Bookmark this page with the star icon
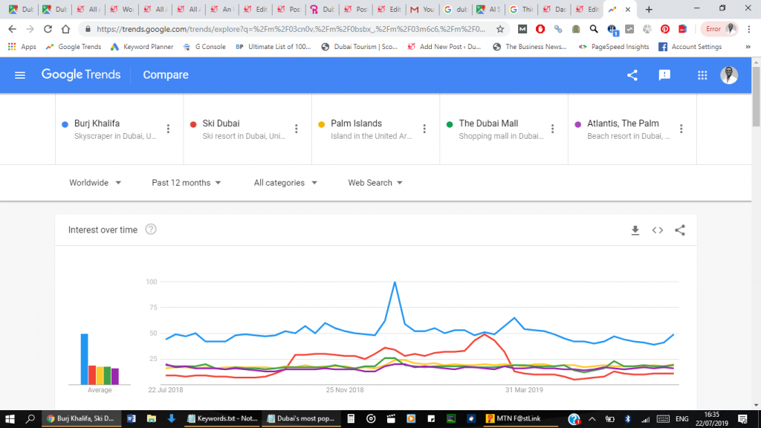The image size is (761, 428). coord(501,29)
